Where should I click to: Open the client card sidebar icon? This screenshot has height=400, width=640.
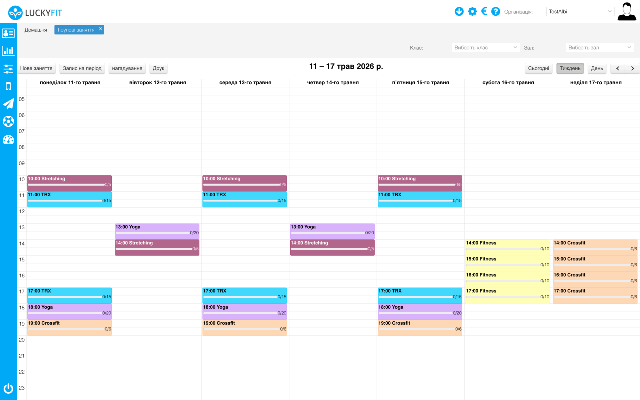pyautogui.click(x=8, y=33)
